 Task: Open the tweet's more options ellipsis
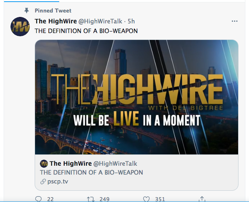click(234, 21)
